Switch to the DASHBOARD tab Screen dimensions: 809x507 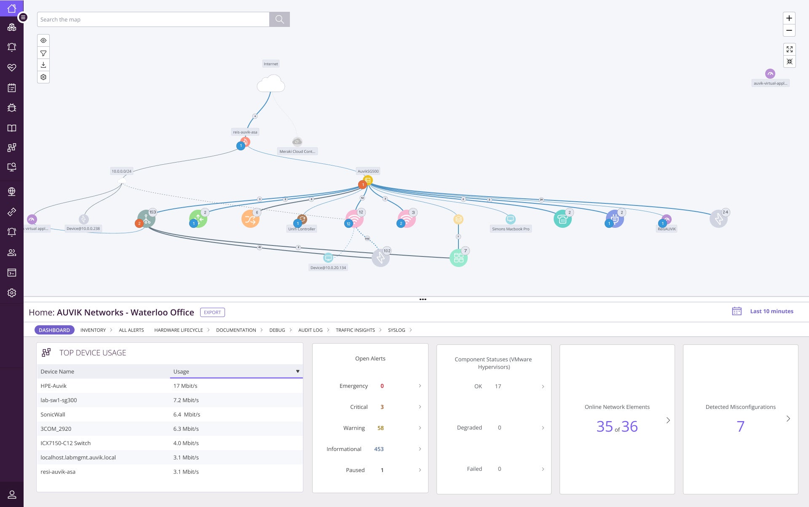pyautogui.click(x=54, y=330)
